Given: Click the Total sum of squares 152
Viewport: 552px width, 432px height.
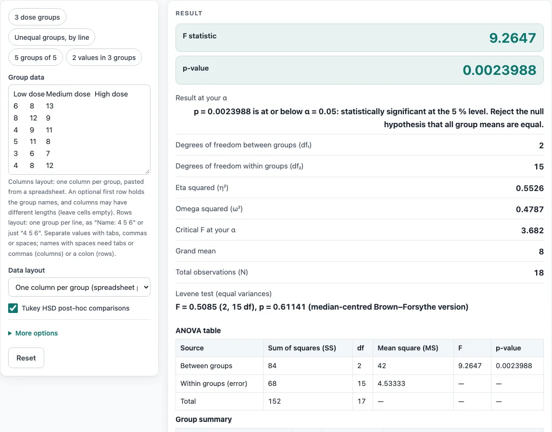Looking at the screenshot, I should pos(274,401).
